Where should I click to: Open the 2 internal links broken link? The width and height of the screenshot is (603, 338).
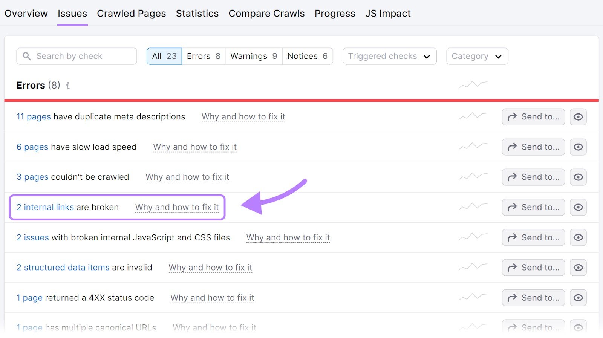45,207
